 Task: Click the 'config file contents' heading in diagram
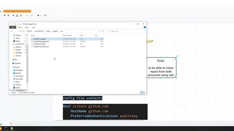(83, 98)
